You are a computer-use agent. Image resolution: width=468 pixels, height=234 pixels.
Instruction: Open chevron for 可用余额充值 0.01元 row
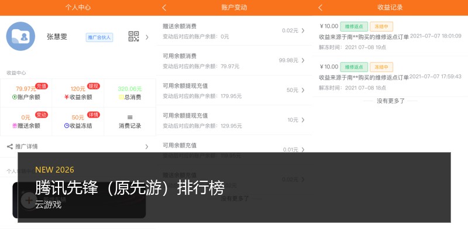[x=303, y=150]
